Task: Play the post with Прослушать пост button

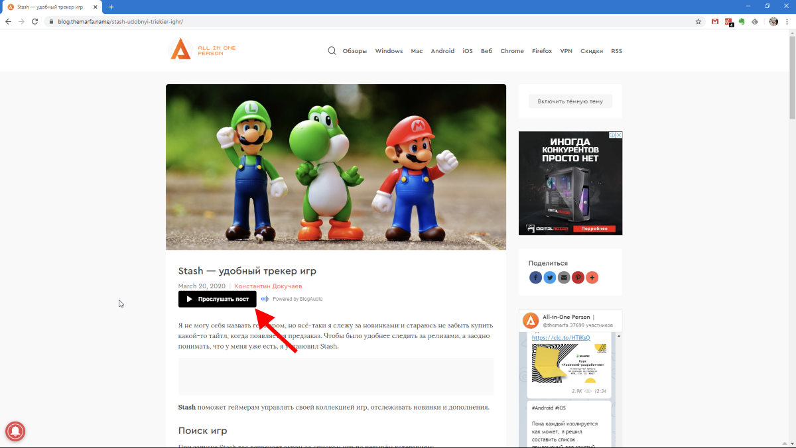Action: tap(217, 299)
